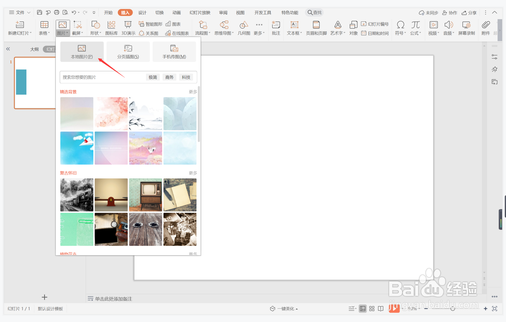Click the 商务 search tag
Image resolution: width=506 pixels, height=322 pixels.
pyautogui.click(x=169, y=77)
